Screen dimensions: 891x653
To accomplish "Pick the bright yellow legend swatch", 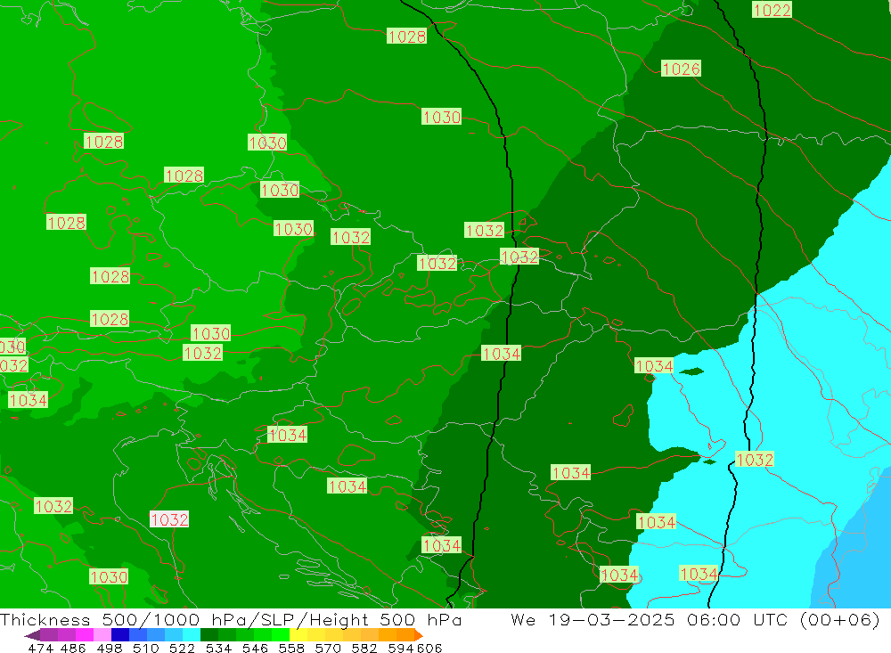I will [298, 635].
